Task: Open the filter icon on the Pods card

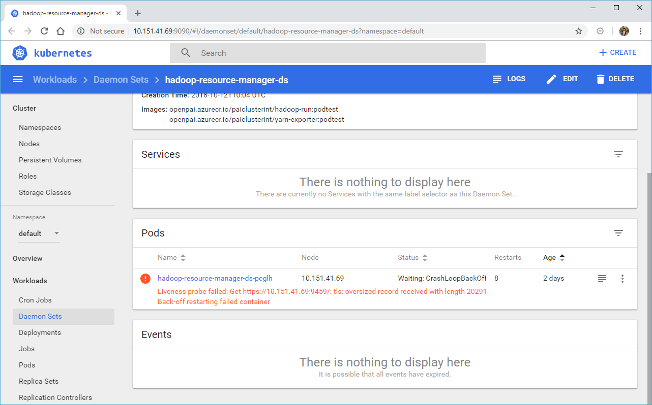Action: coord(618,233)
